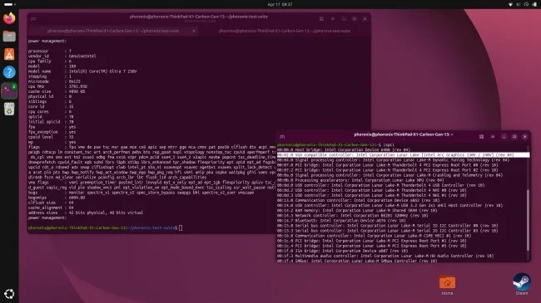Click the battery icon in the top bar
Viewport: 541px width, 303px height.
[535, 4]
